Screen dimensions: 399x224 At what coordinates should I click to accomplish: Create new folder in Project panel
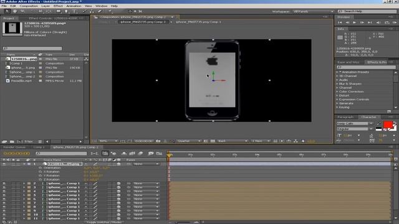(x=12, y=141)
